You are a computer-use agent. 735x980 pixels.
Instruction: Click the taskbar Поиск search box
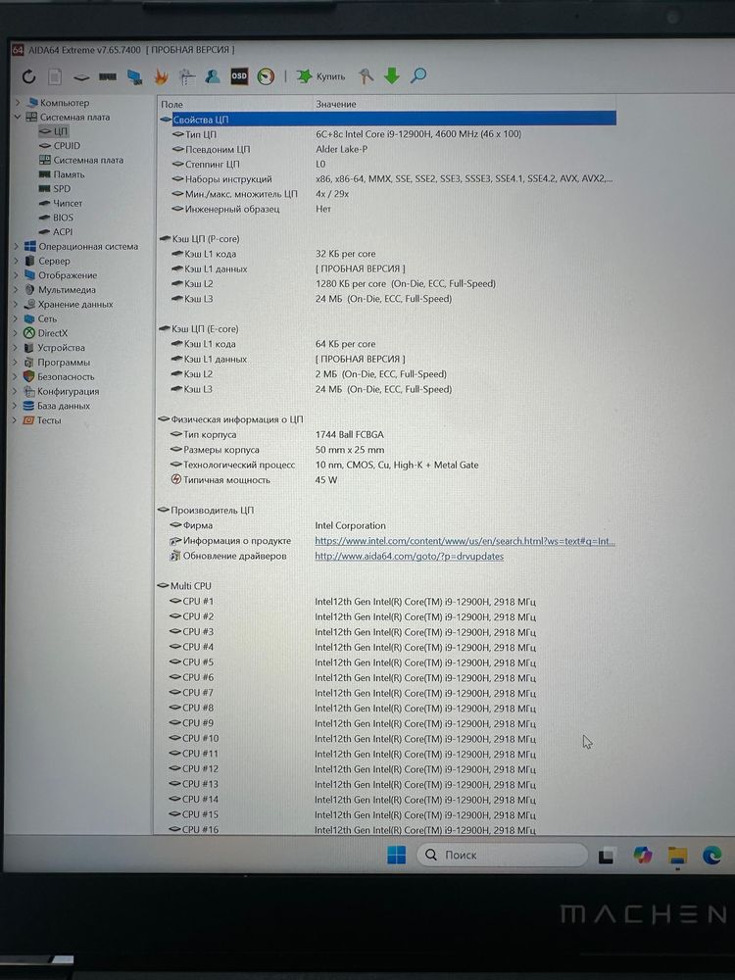click(x=502, y=855)
